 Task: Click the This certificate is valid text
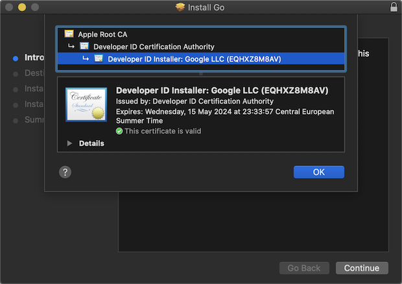coord(163,131)
